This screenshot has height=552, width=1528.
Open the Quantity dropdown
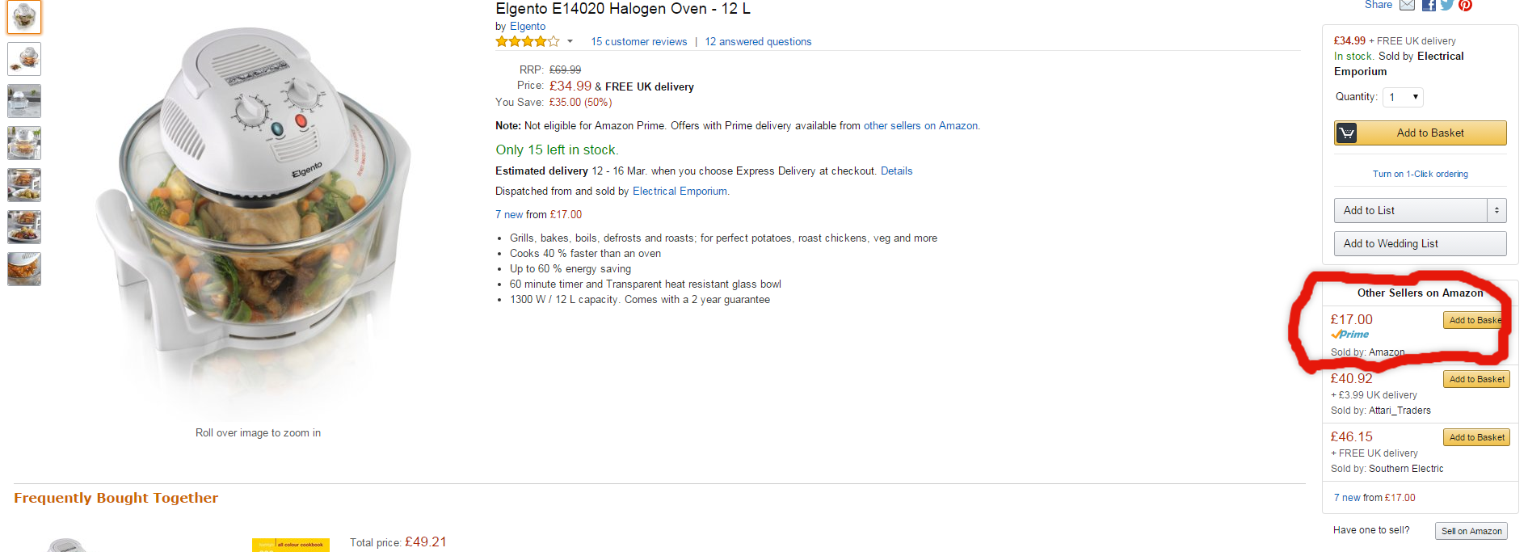(x=1403, y=97)
